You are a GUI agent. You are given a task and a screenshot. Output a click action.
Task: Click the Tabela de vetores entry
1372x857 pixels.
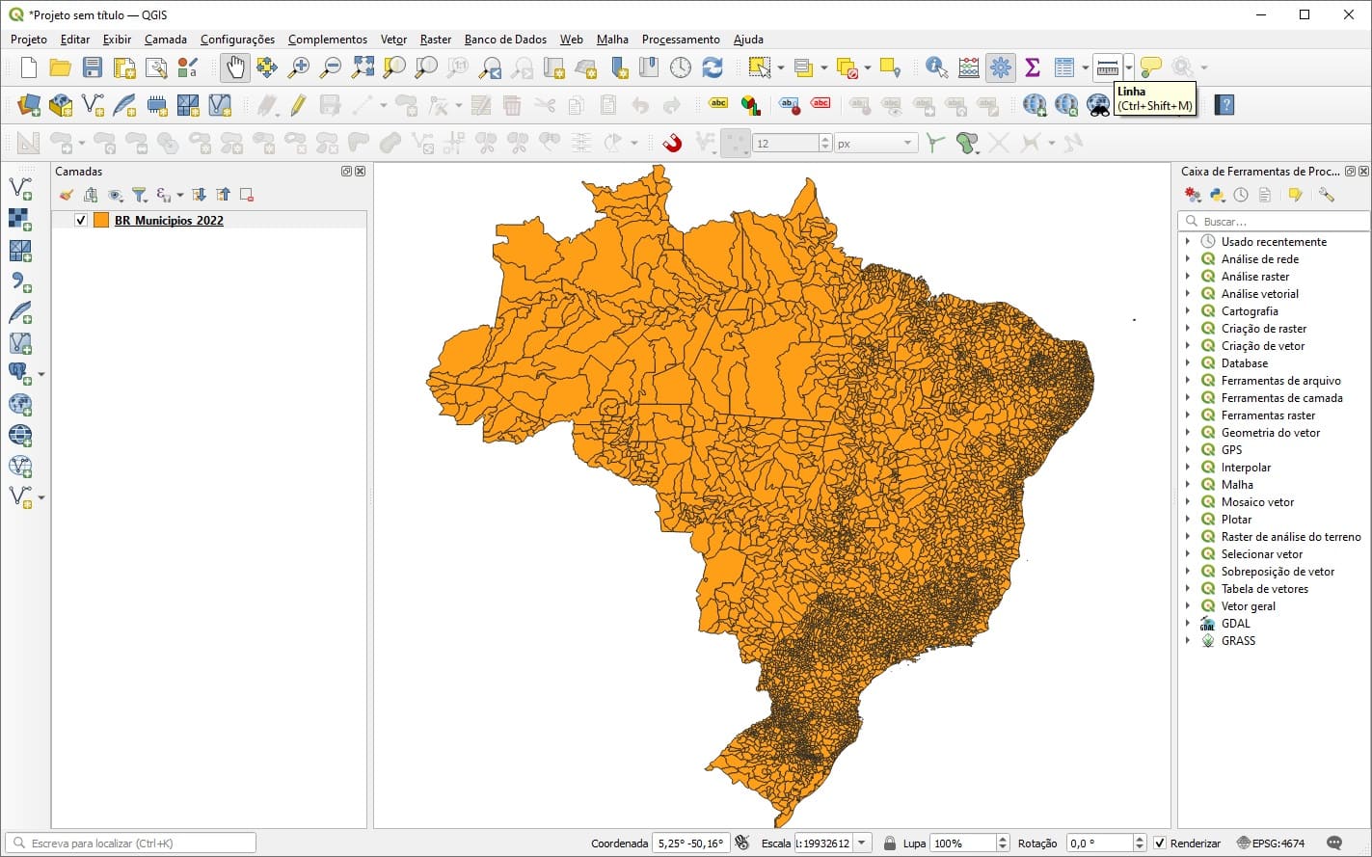(1265, 589)
